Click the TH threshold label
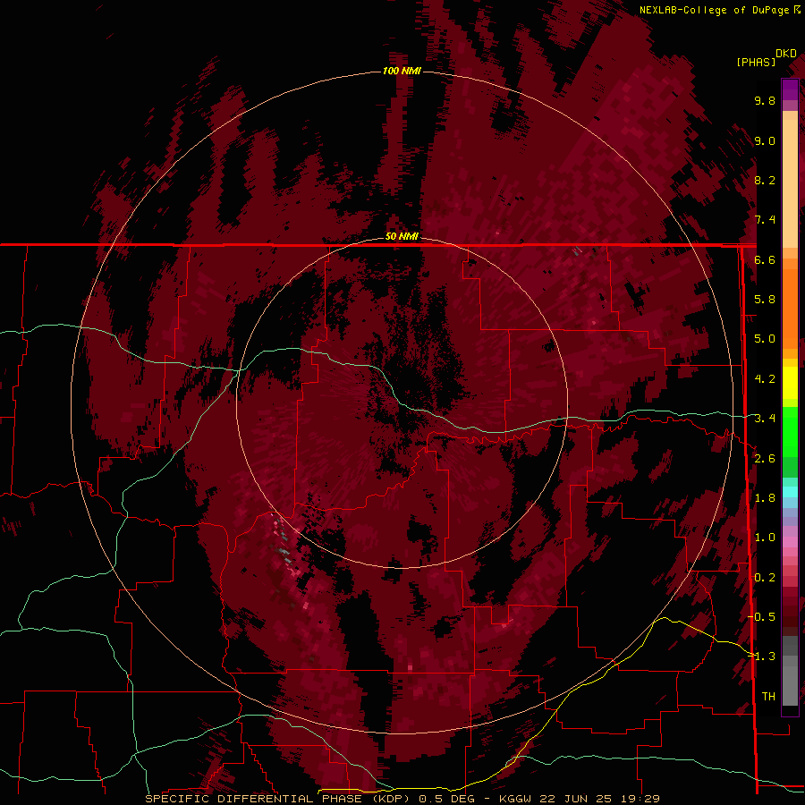This screenshot has width=805, height=805. tap(768, 697)
